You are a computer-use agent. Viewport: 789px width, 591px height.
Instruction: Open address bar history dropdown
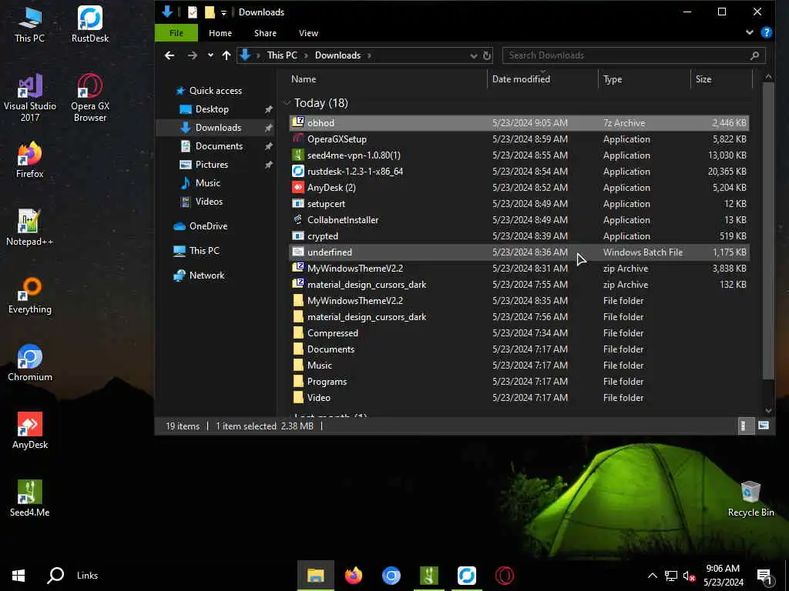pyautogui.click(x=474, y=55)
